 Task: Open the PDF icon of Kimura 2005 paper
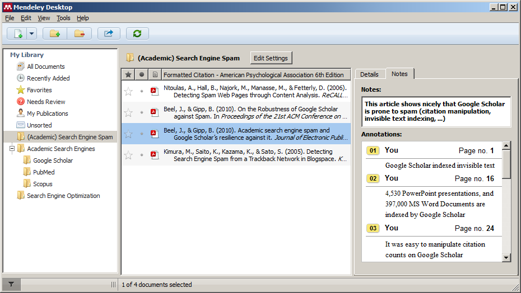click(155, 155)
